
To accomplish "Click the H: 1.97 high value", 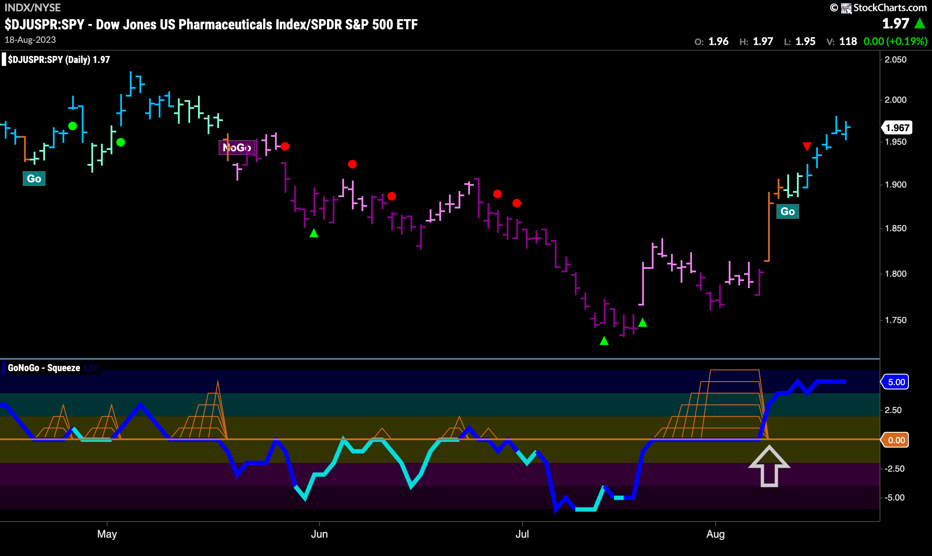I will coord(756,42).
